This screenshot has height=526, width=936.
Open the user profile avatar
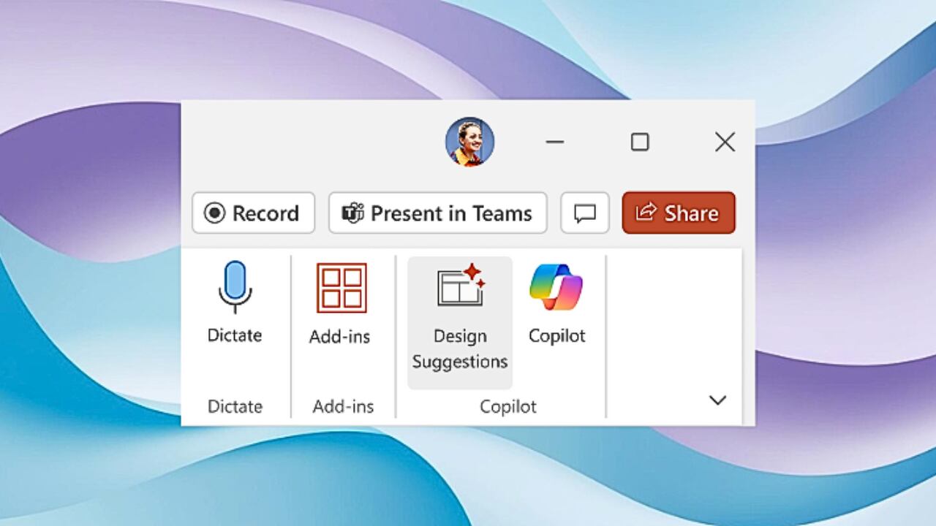point(470,142)
